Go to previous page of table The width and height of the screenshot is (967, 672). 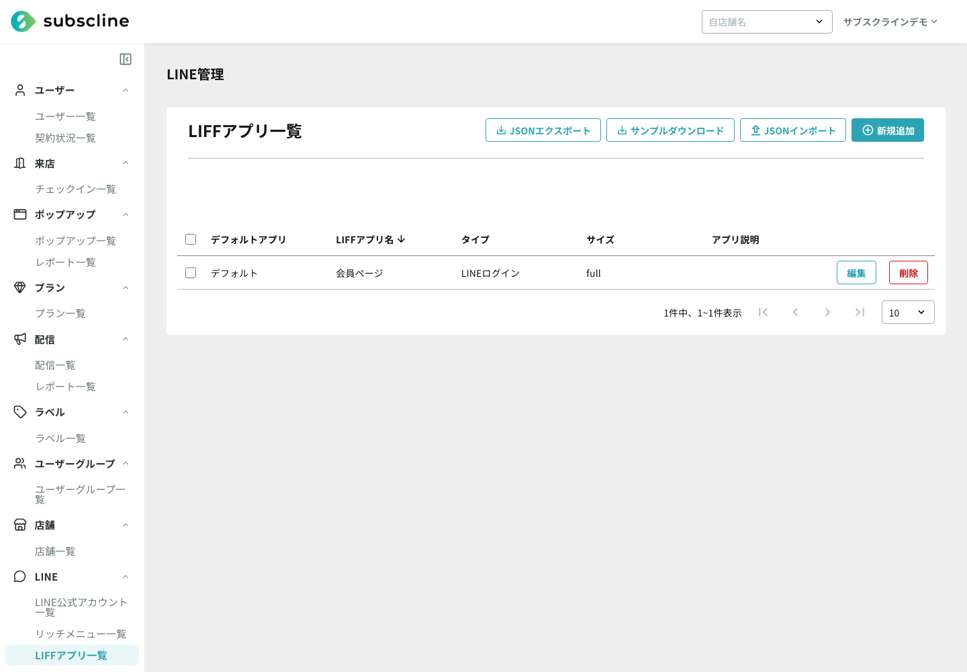tap(795, 312)
